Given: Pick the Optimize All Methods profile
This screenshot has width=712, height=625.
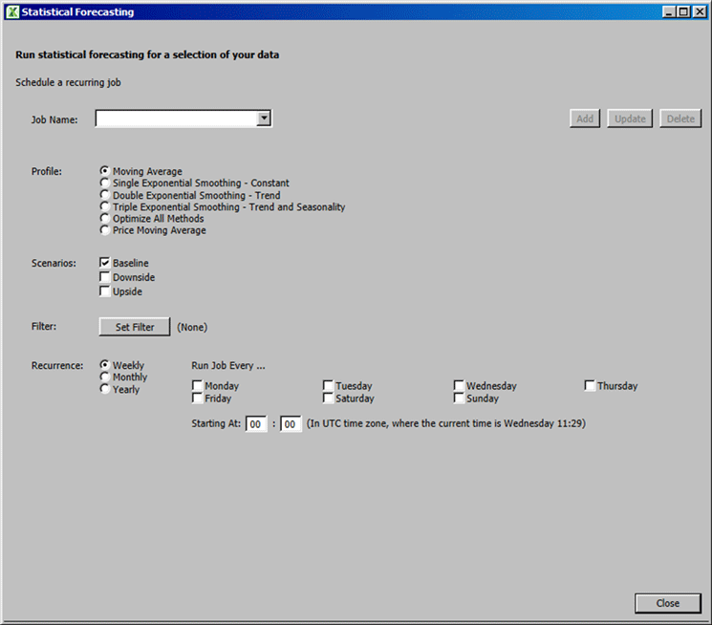Looking at the screenshot, I should (105, 219).
